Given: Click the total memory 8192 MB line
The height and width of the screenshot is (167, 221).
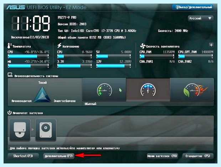Looking at the screenshot, I should pyautogui.click(x=92, y=38).
